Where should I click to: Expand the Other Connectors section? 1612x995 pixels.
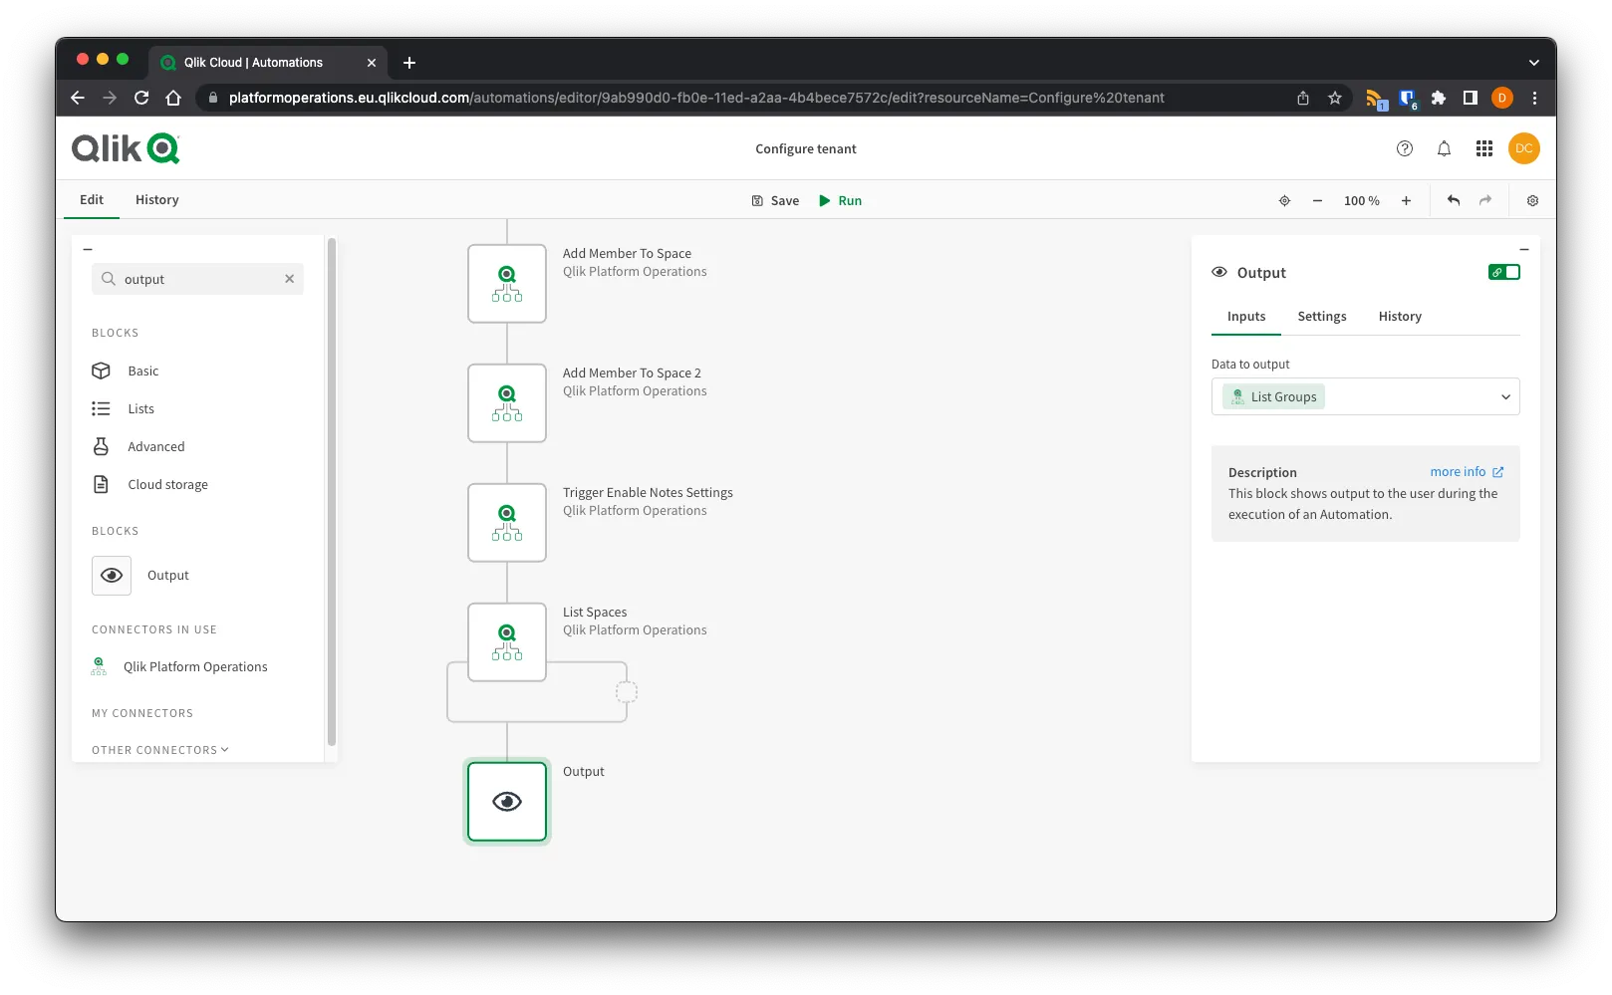[x=159, y=750]
